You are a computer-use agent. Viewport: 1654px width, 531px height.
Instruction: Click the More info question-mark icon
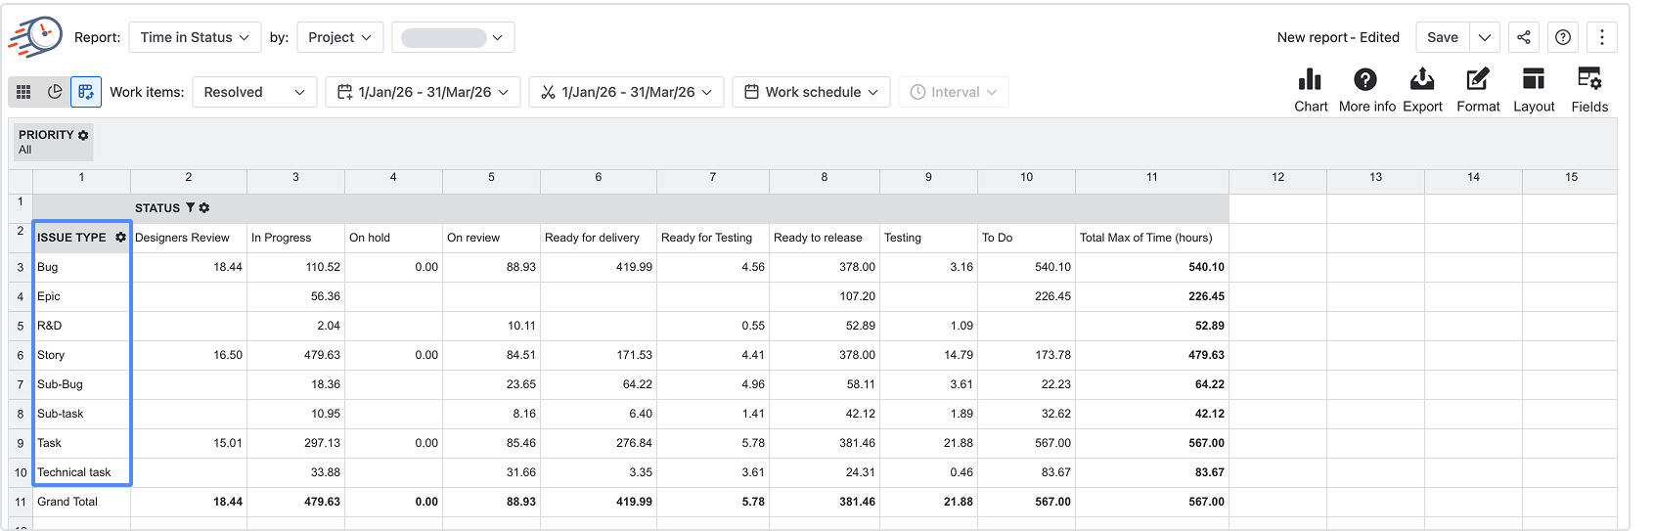point(1365,79)
